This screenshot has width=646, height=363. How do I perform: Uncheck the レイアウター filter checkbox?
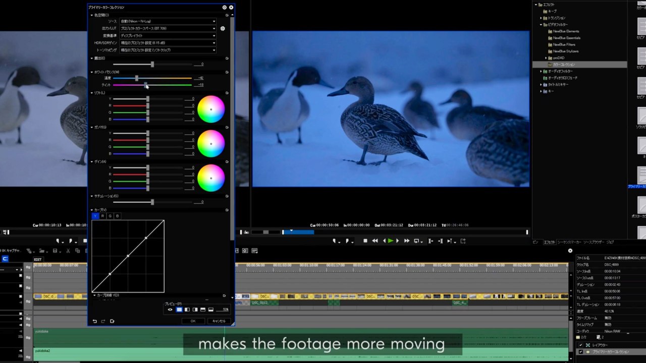pyautogui.click(x=581, y=345)
